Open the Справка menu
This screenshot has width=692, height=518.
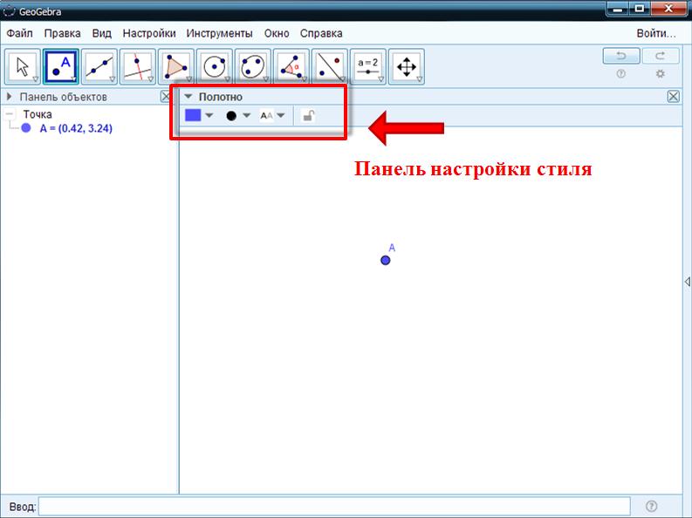click(x=321, y=33)
